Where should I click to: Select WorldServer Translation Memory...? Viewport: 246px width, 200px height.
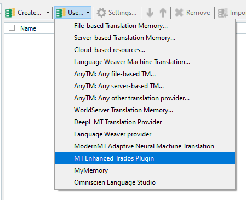pyautogui.click(x=145, y=110)
